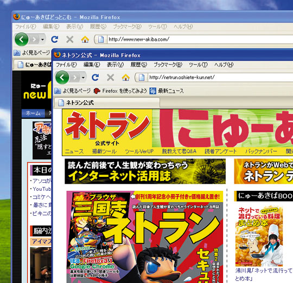
Task: Open コミケ headline in にゅーあきば window
Action: (42, 197)
